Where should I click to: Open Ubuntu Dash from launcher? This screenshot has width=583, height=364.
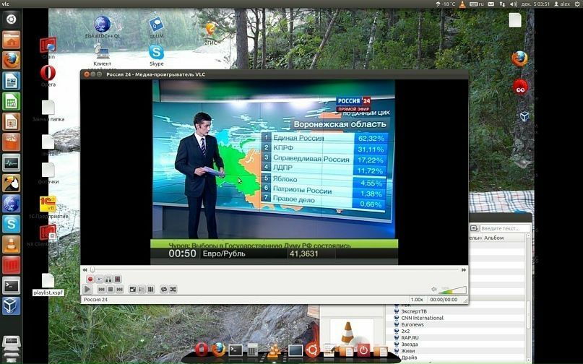[x=12, y=19]
